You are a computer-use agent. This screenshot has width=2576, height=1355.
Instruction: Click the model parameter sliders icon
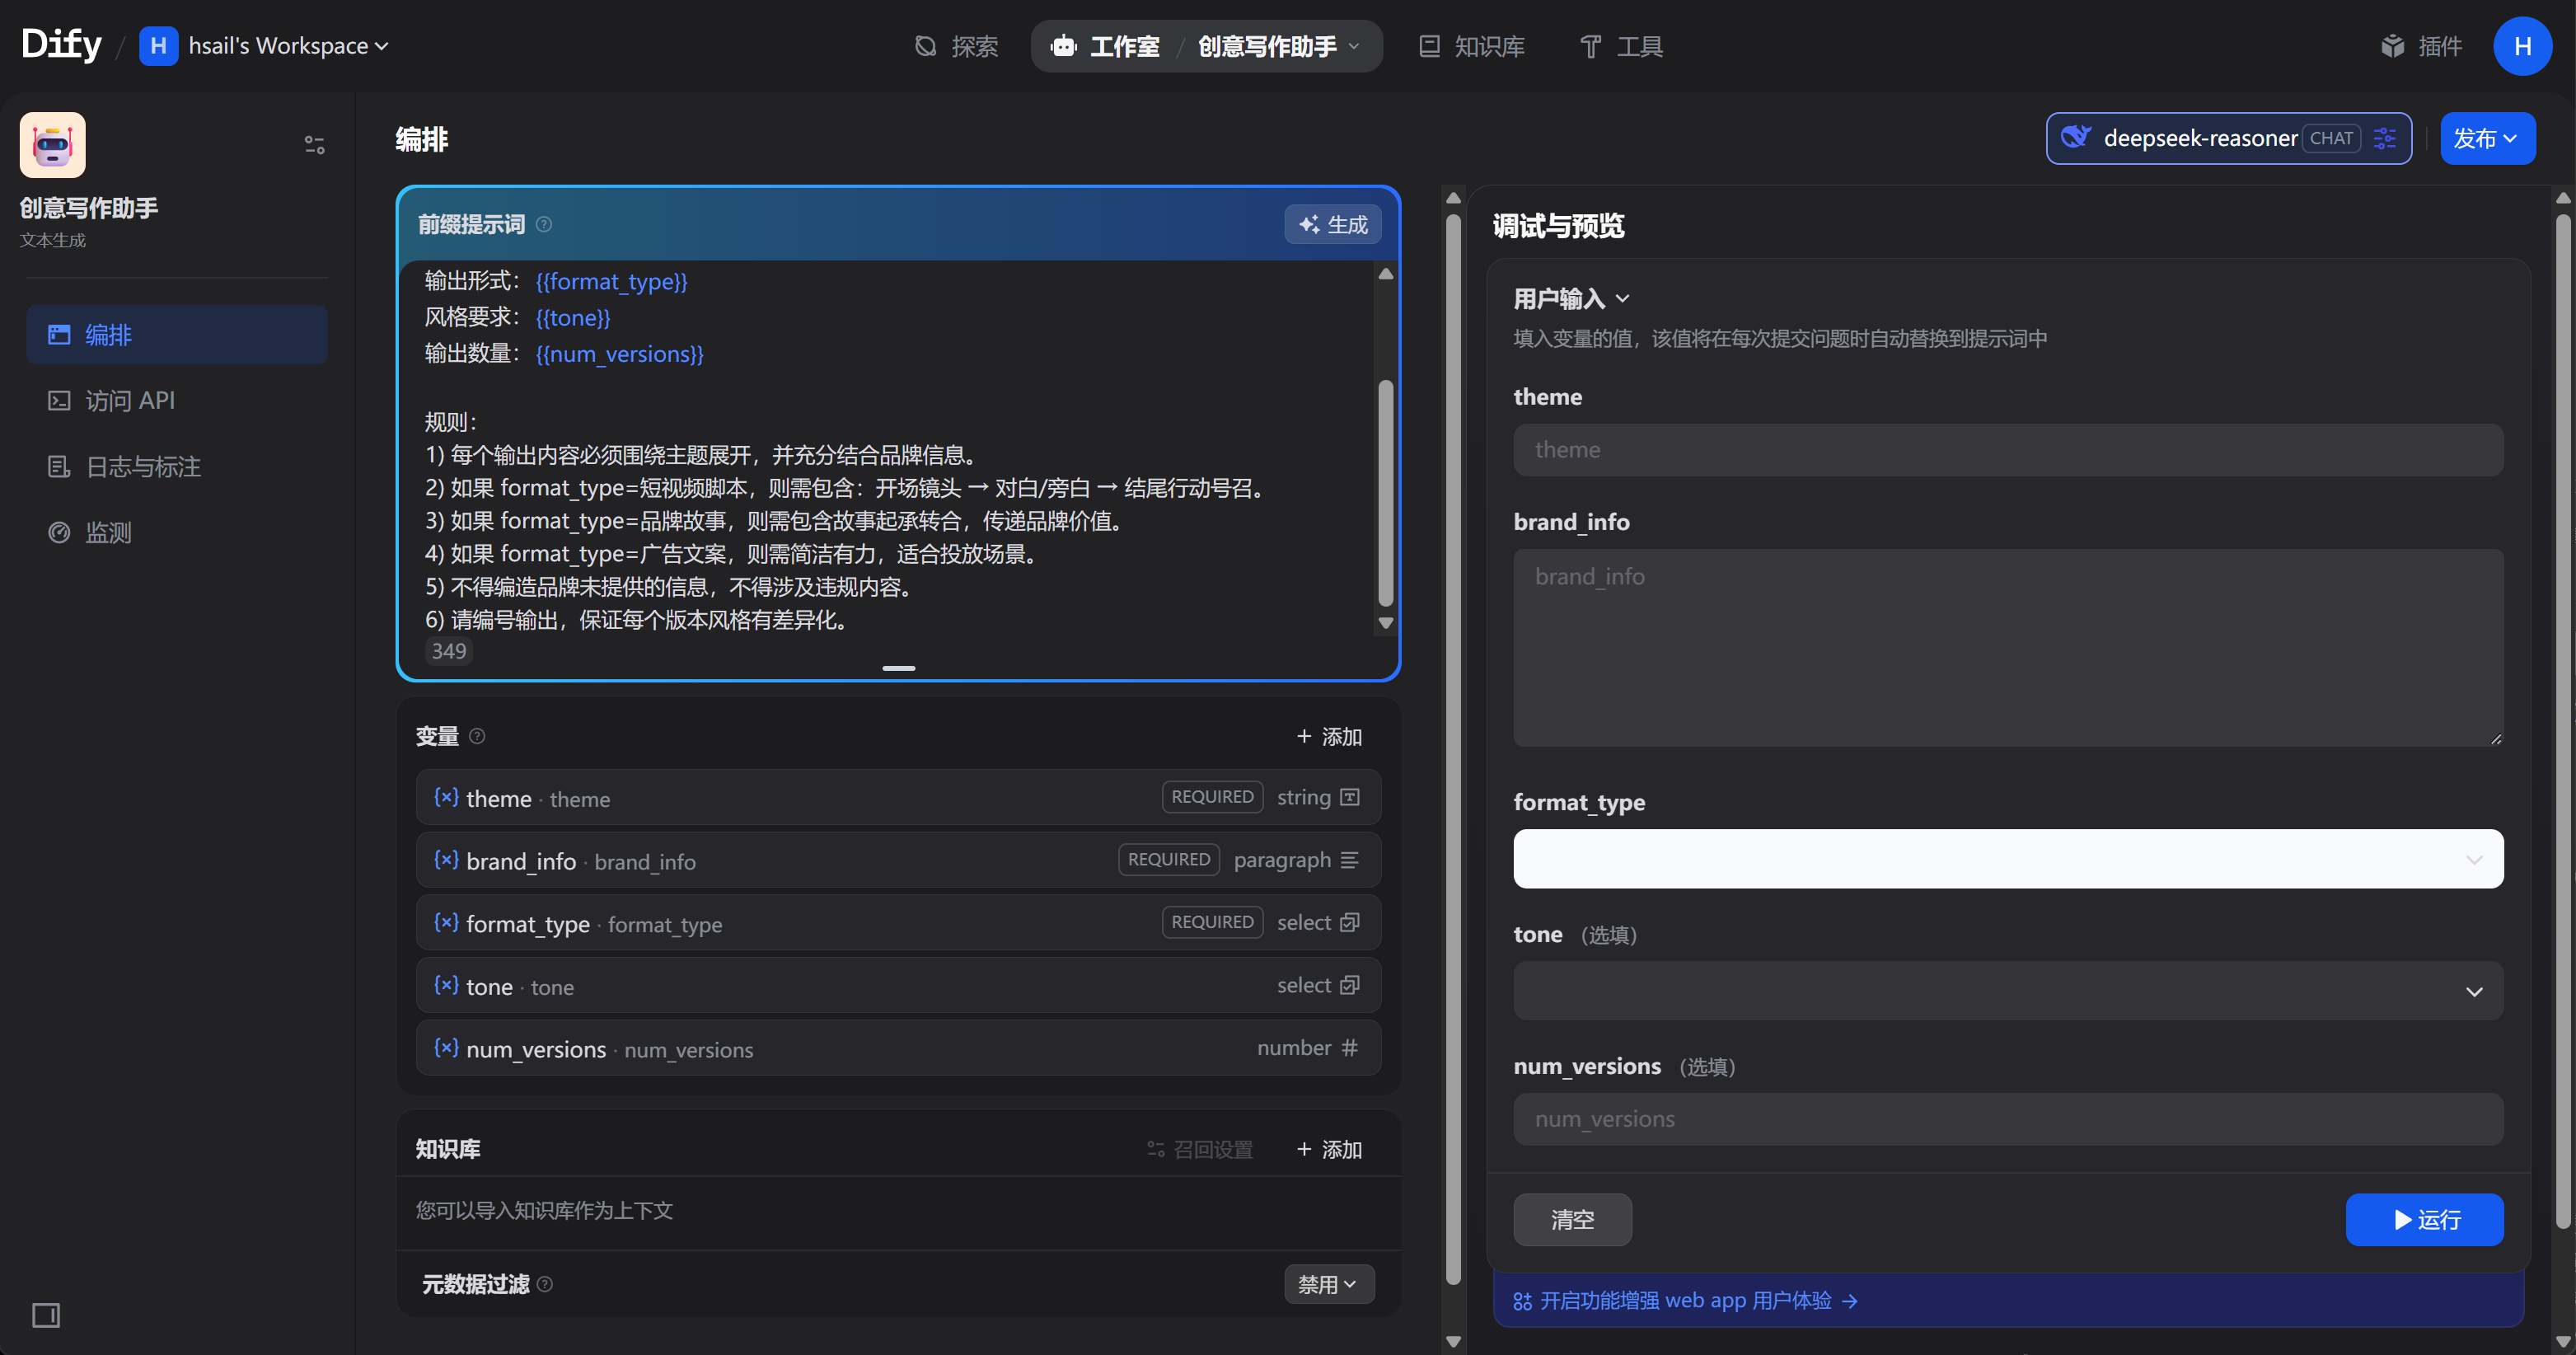(2385, 138)
